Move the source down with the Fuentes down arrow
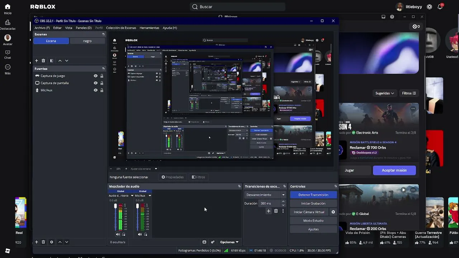The width and height of the screenshot is (459, 258). tap(67, 242)
